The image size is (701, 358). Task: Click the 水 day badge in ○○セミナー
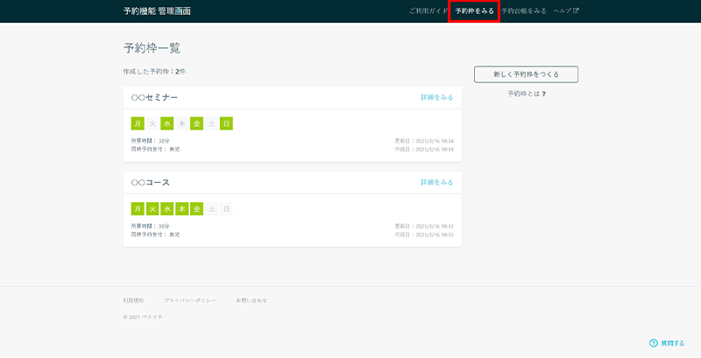tap(166, 123)
